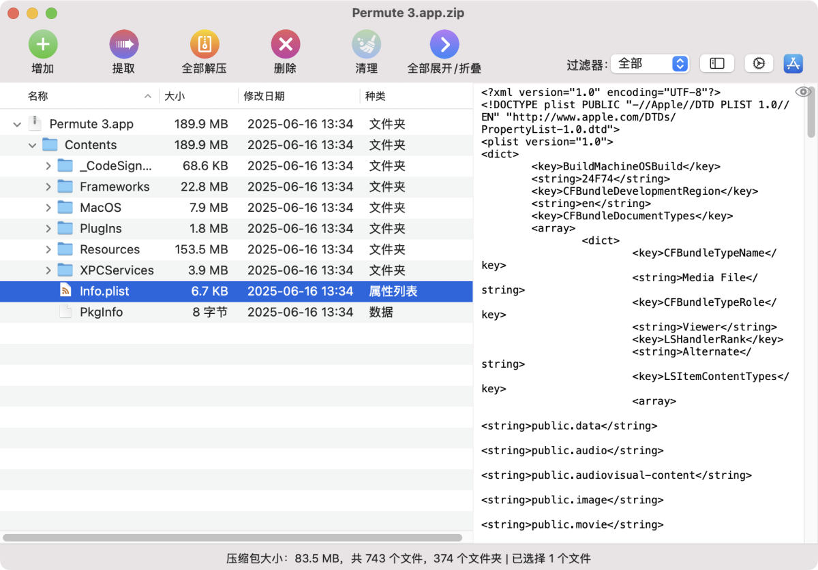
Task: Click the public.movie string line
Action: pos(572,525)
